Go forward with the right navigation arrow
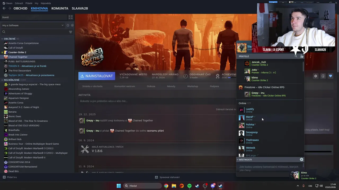 pos(10,8)
